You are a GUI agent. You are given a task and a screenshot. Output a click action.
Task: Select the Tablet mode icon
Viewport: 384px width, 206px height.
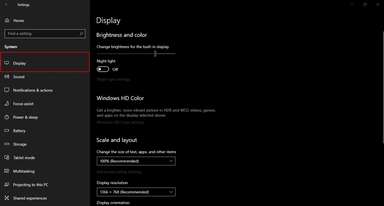point(7,158)
